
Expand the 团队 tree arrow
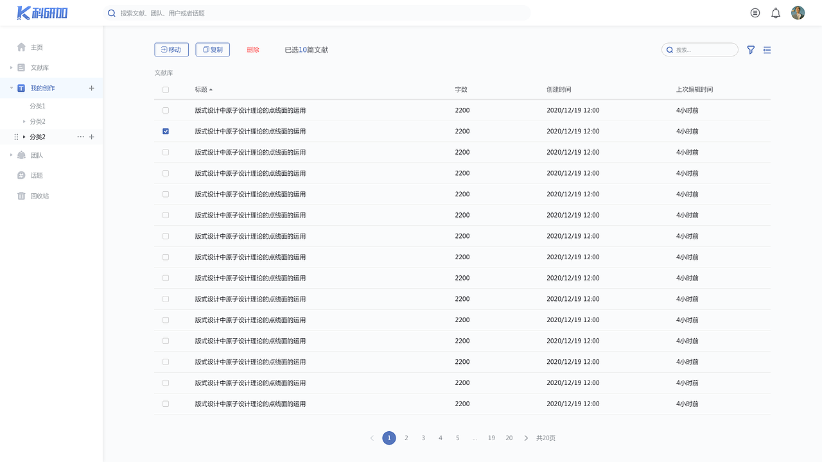pyautogui.click(x=11, y=155)
